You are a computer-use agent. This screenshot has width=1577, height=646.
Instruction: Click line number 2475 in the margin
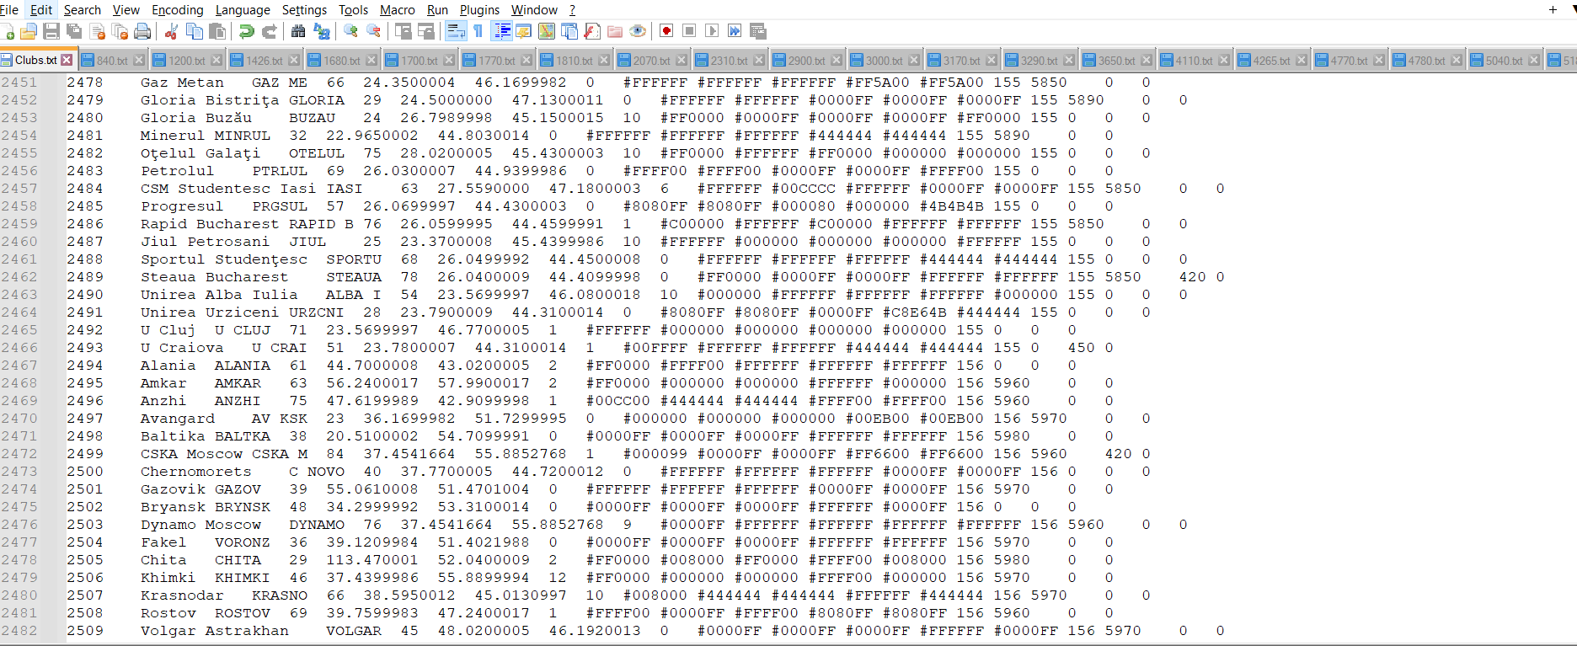tap(19, 507)
